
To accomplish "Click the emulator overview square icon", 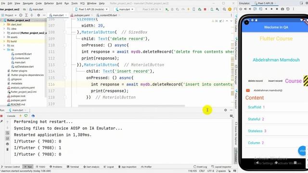I will pyautogui.click(x=277, y=9).
